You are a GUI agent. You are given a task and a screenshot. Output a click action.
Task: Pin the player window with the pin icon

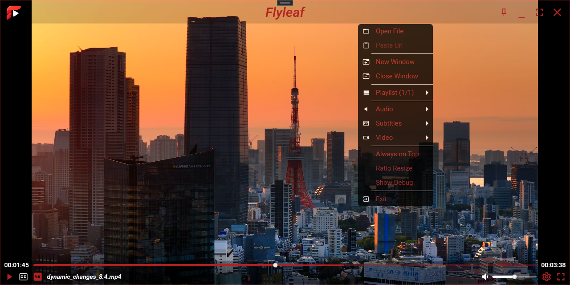tap(504, 12)
